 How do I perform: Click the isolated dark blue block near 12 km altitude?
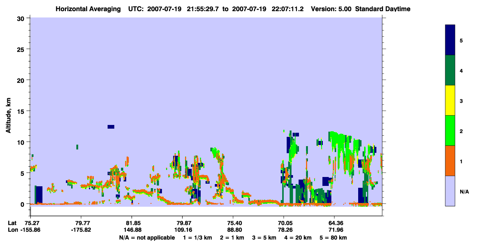click(111, 127)
